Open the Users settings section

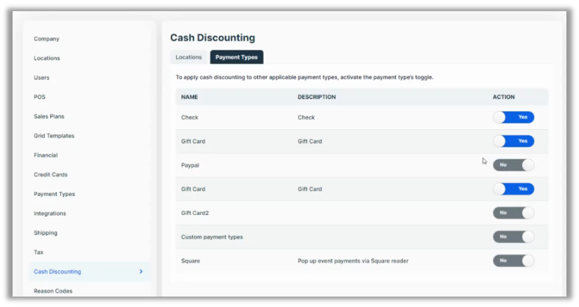pyautogui.click(x=42, y=77)
